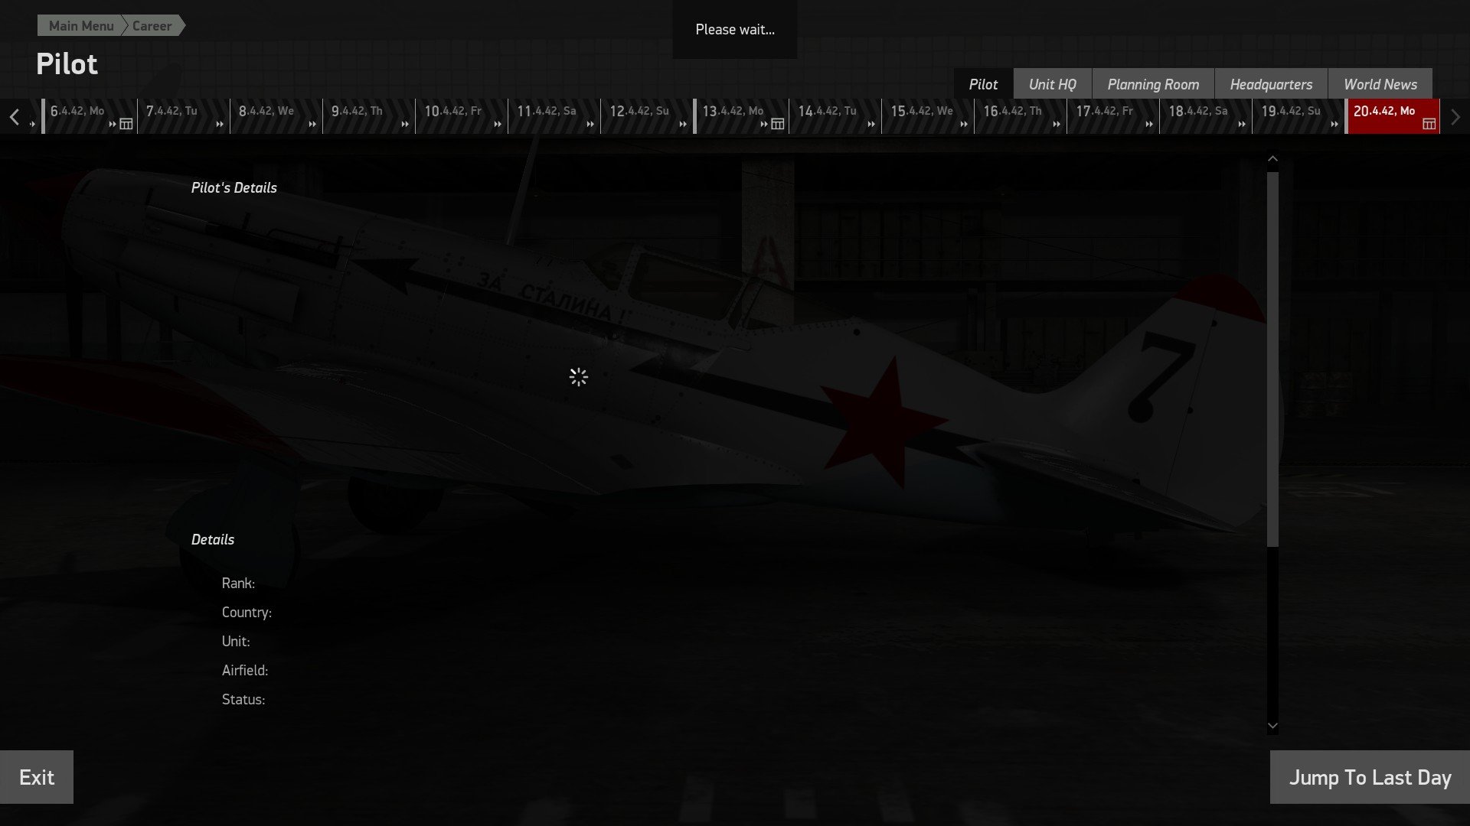Click mission table icon on 6.4.42
Screen dimensions: 1470x826
tap(126, 124)
